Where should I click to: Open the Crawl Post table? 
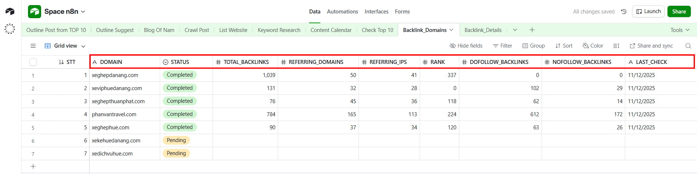197,30
